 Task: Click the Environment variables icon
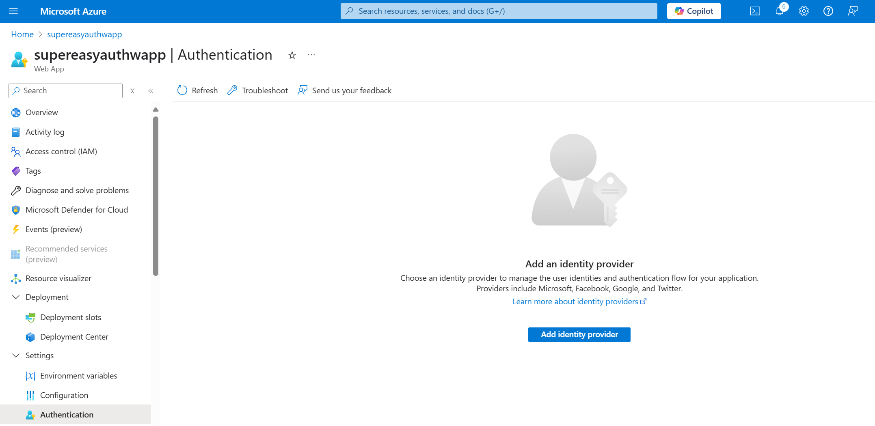point(30,376)
